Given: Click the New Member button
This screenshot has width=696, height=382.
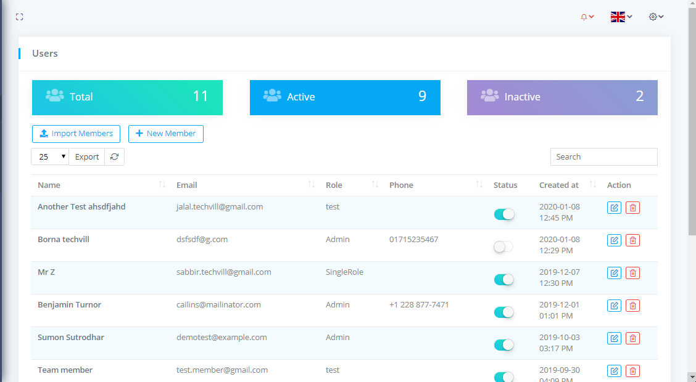Looking at the screenshot, I should coord(165,134).
